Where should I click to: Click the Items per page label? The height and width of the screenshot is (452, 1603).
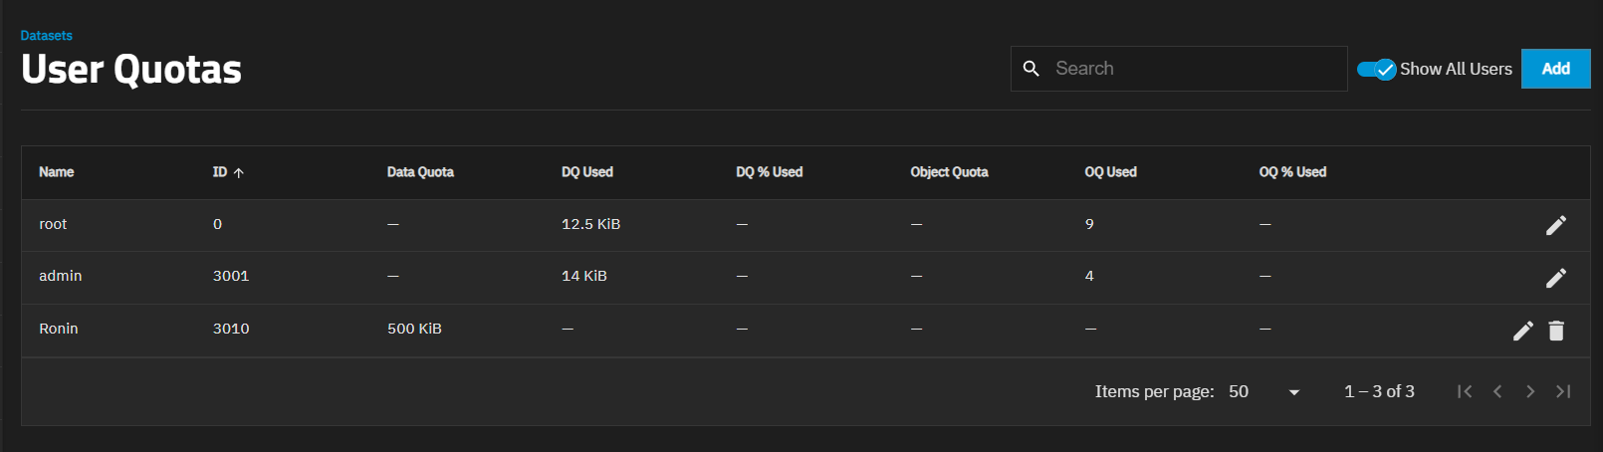[x=1155, y=391]
